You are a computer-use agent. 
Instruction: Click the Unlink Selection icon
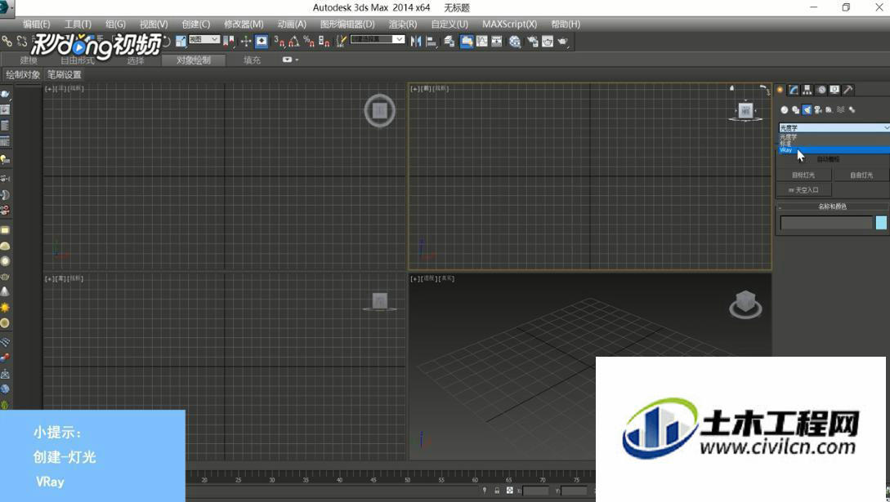pos(21,42)
